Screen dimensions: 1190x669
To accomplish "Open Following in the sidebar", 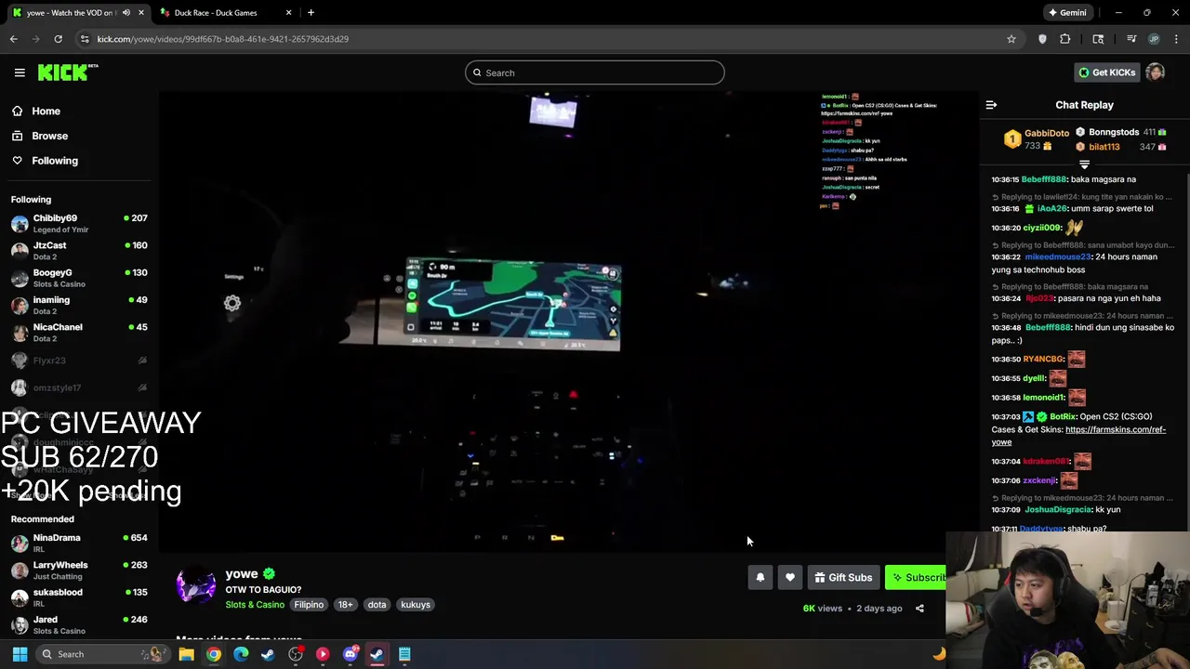I will pos(55,161).
